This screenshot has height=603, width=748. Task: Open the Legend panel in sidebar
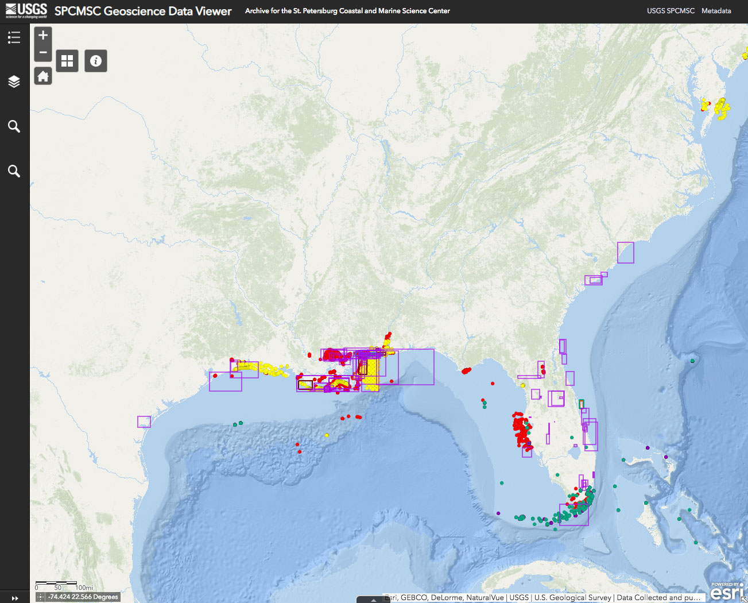point(14,38)
